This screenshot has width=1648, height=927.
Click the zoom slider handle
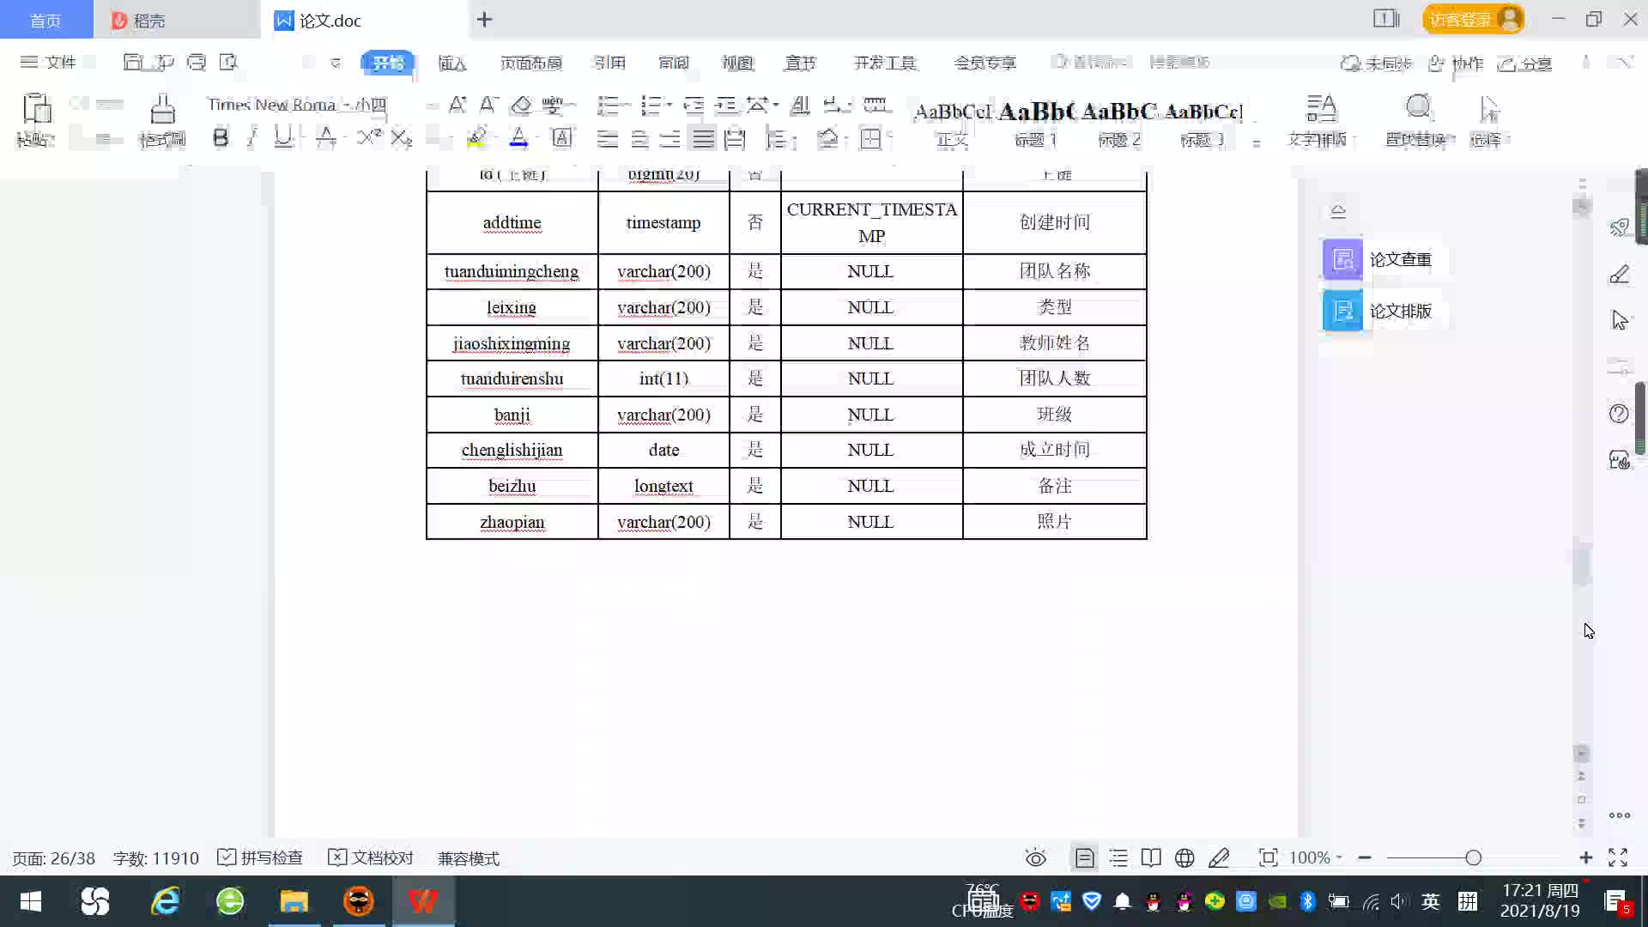tap(1473, 857)
